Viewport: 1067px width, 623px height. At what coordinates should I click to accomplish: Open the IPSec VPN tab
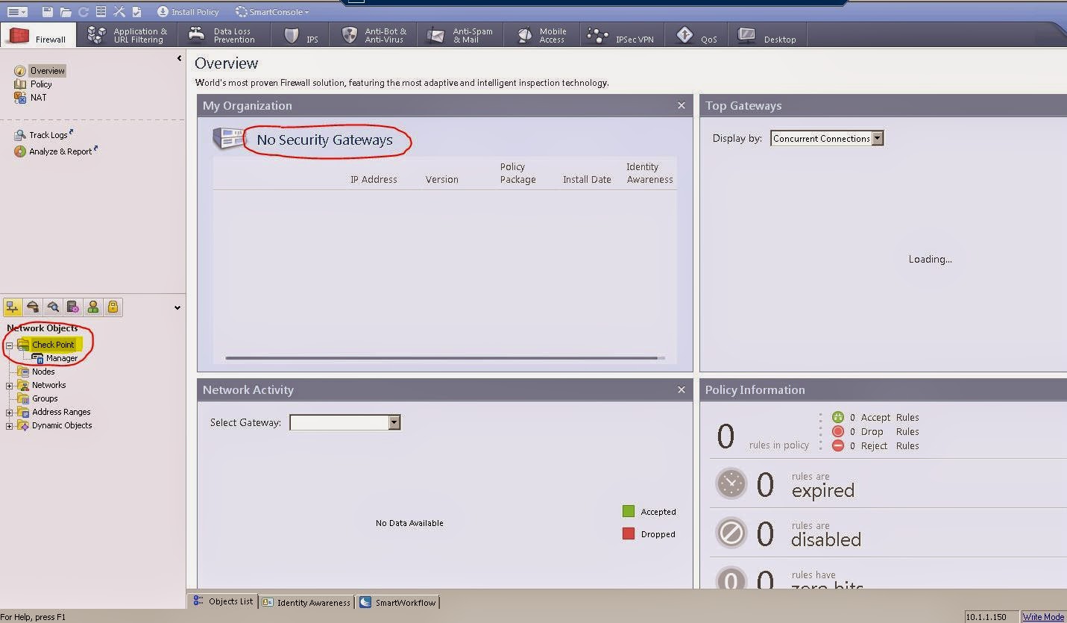click(621, 36)
